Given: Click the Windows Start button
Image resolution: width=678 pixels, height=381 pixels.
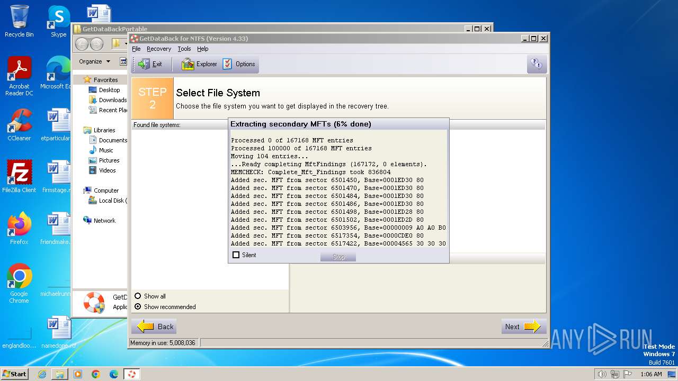Looking at the screenshot, I should pyautogui.click(x=15, y=374).
